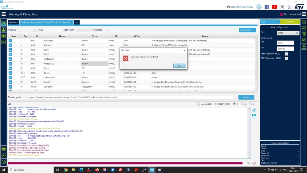Image resolution: width=307 pixels, height=173 pixels.
Task: Enable the Live Update checkbox
Action: (x=198, y=104)
